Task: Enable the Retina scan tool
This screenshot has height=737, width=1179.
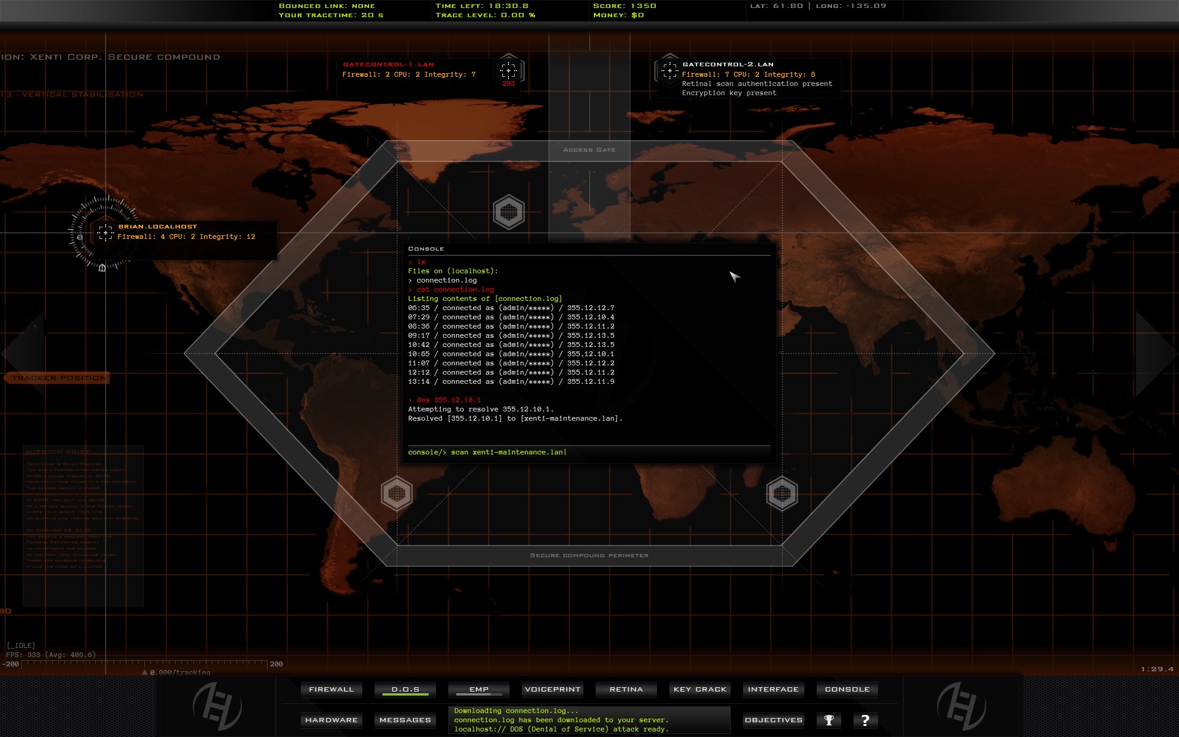Action: pyautogui.click(x=626, y=689)
